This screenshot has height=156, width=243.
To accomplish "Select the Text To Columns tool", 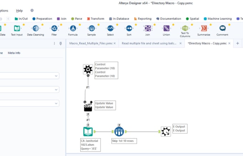I will tap(185, 28).
